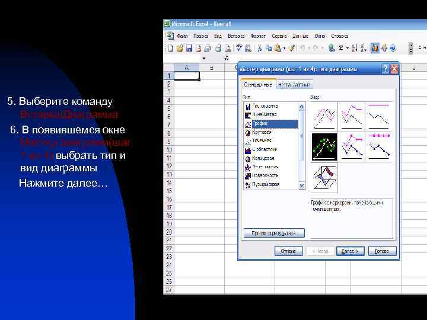Open the AutoSum dropdown arrow
Screen dimensions: 427x320
348,49
